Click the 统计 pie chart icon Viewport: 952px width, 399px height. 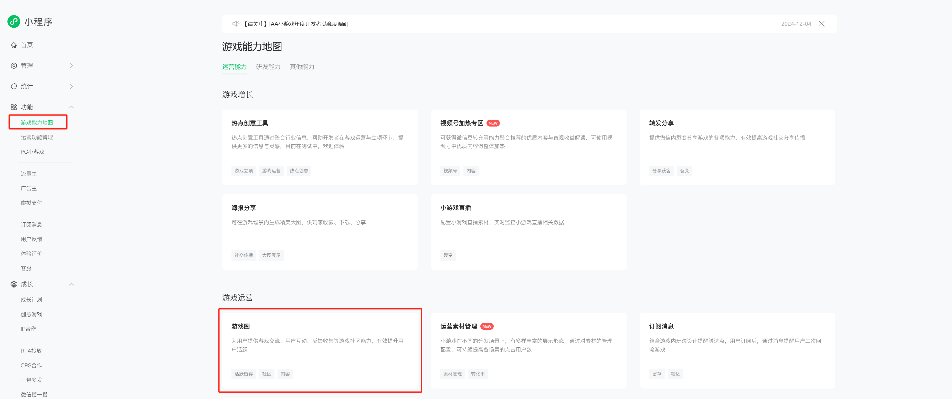coord(14,86)
